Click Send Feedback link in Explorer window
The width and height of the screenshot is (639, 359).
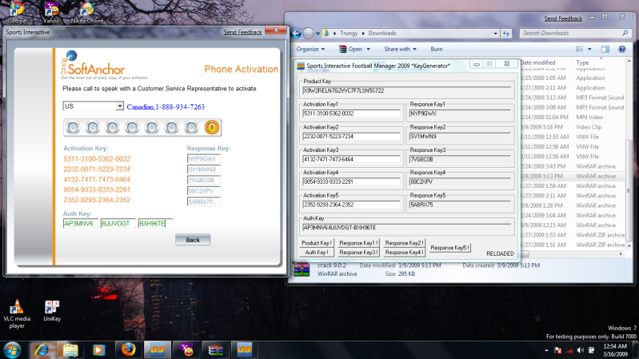563,18
